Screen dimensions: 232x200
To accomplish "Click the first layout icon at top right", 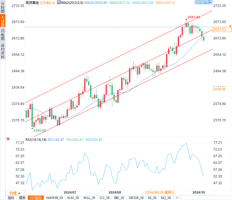I will pyautogui.click(x=197, y=2).
